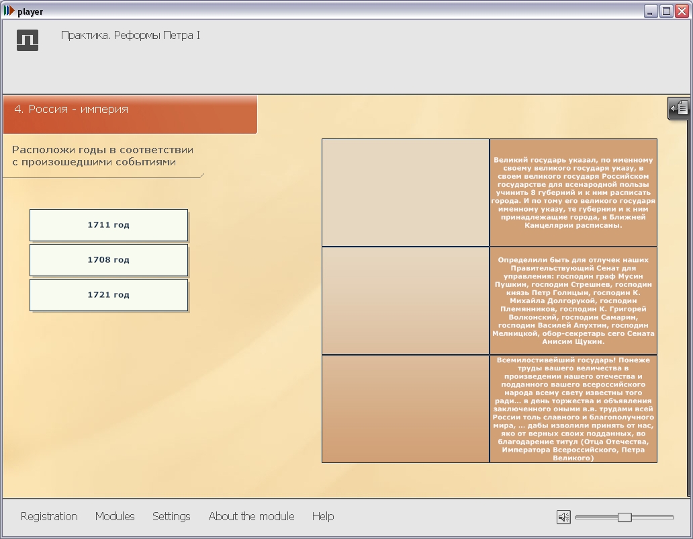Click the player app icon in the title bar
The height and width of the screenshot is (539, 693).
tap(9, 11)
